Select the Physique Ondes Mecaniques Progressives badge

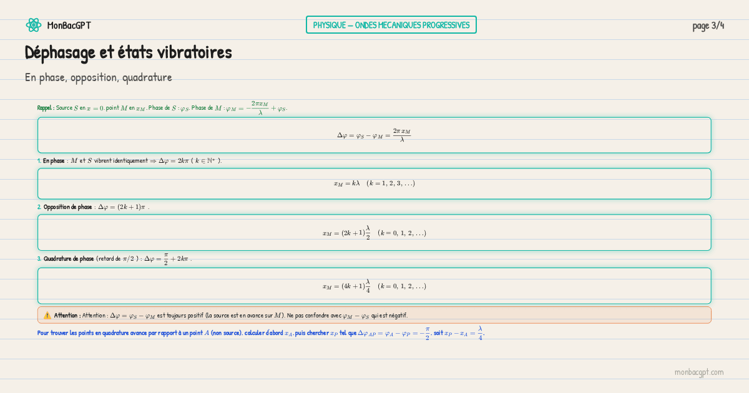coord(391,25)
